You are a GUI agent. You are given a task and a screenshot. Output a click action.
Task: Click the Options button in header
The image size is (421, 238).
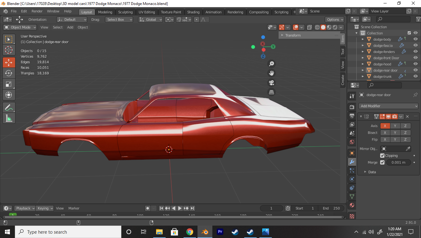tap(335, 20)
